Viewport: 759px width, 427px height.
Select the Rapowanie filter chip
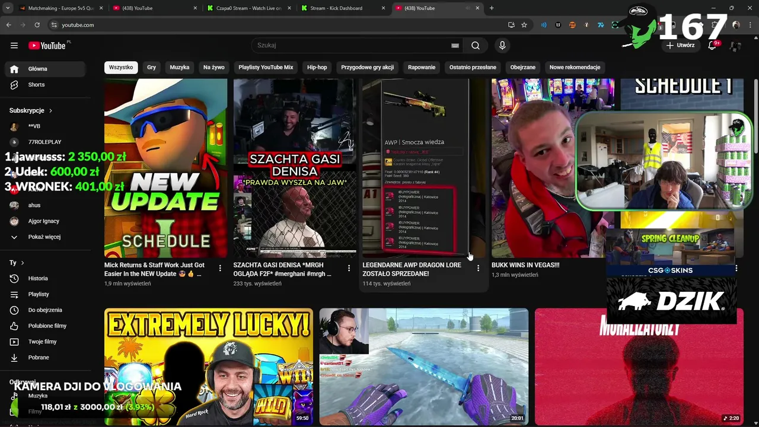(x=422, y=68)
